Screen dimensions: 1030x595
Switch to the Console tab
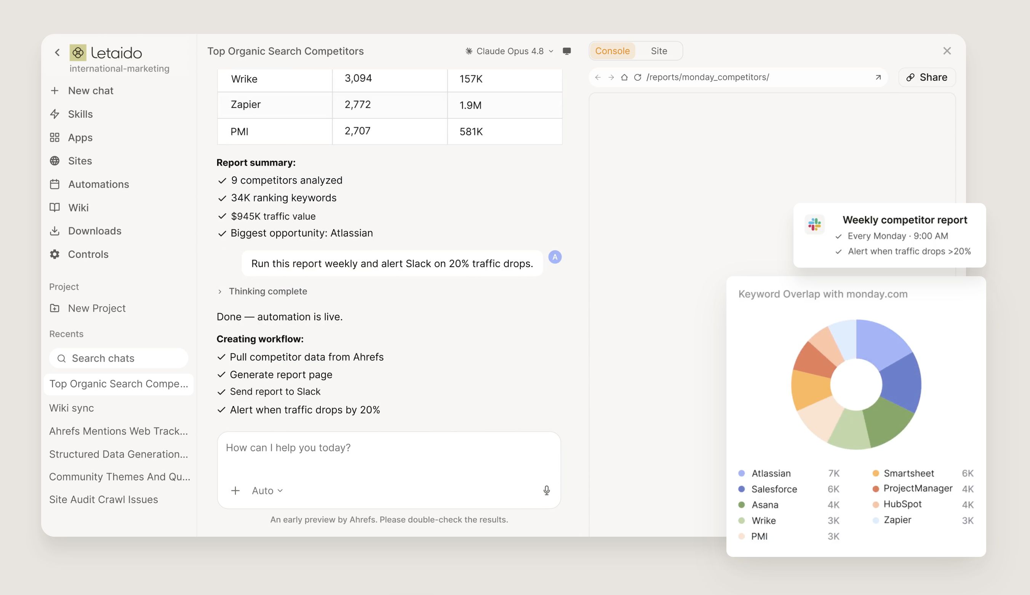tap(612, 51)
